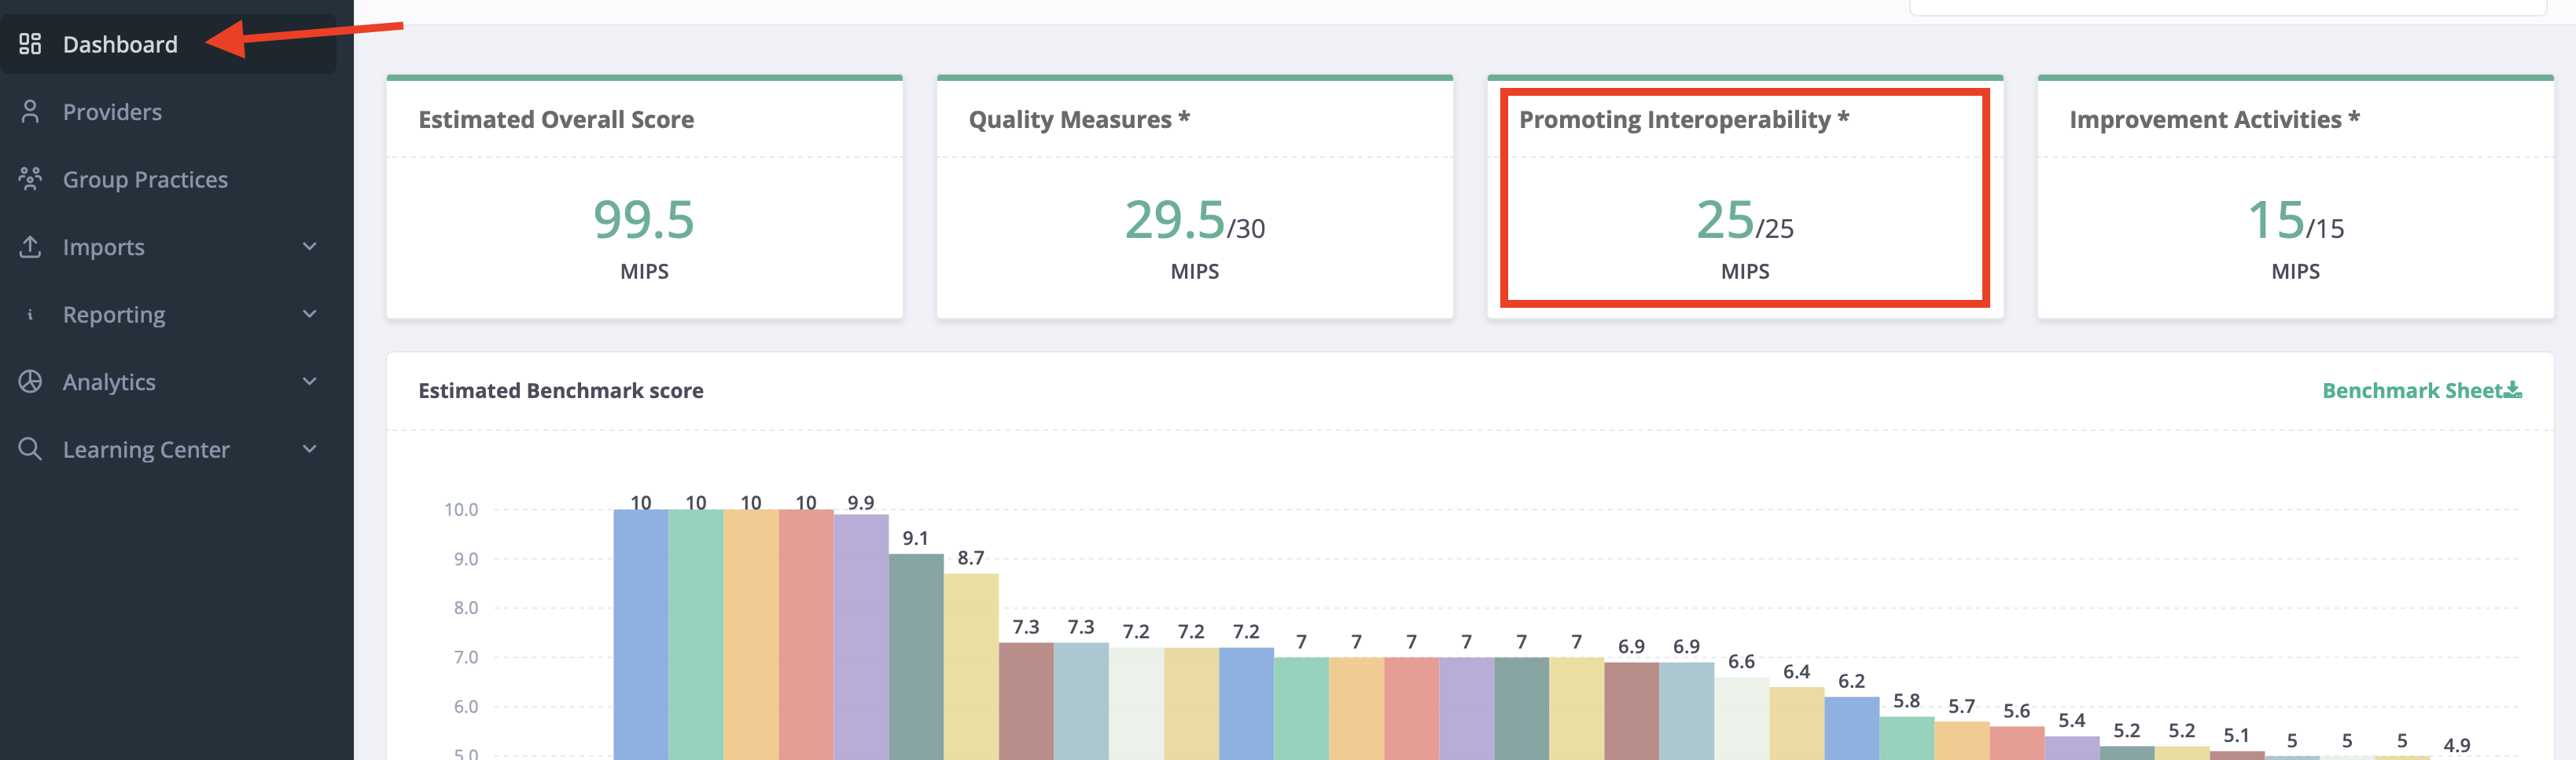Image resolution: width=2576 pixels, height=760 pixels.
Task: Click the 5.1 value above its bar
Action: (2237, 736)
